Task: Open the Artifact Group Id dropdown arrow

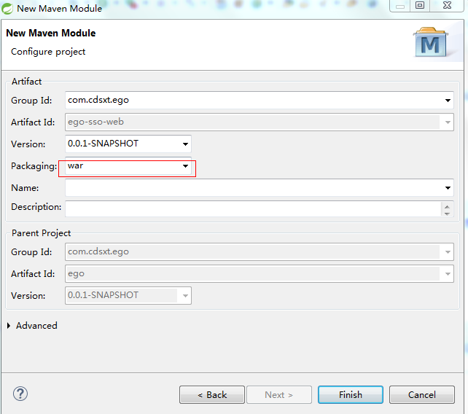Action: (448, 101)
